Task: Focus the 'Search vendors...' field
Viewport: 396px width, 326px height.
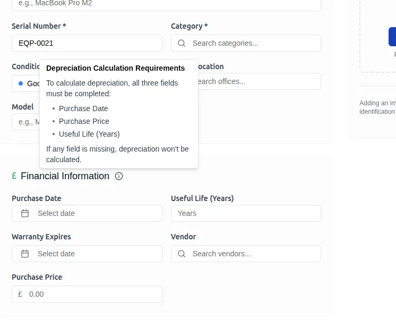Action: [252, 254]
